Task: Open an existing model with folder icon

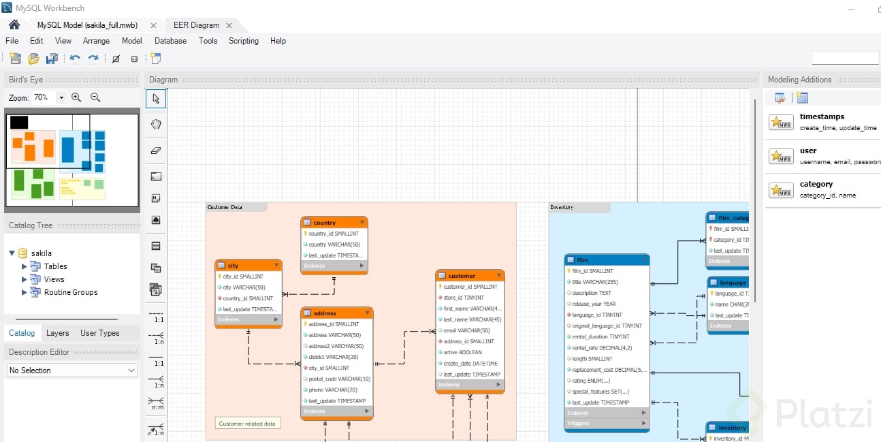Action: tap(33, 59)
